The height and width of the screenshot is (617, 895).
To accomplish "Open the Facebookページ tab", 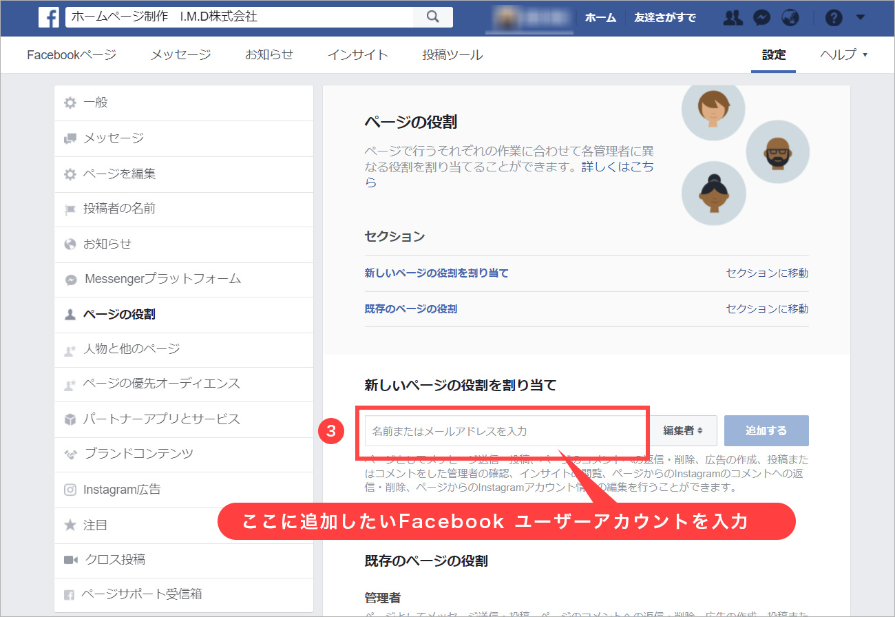I will (72, 55).
